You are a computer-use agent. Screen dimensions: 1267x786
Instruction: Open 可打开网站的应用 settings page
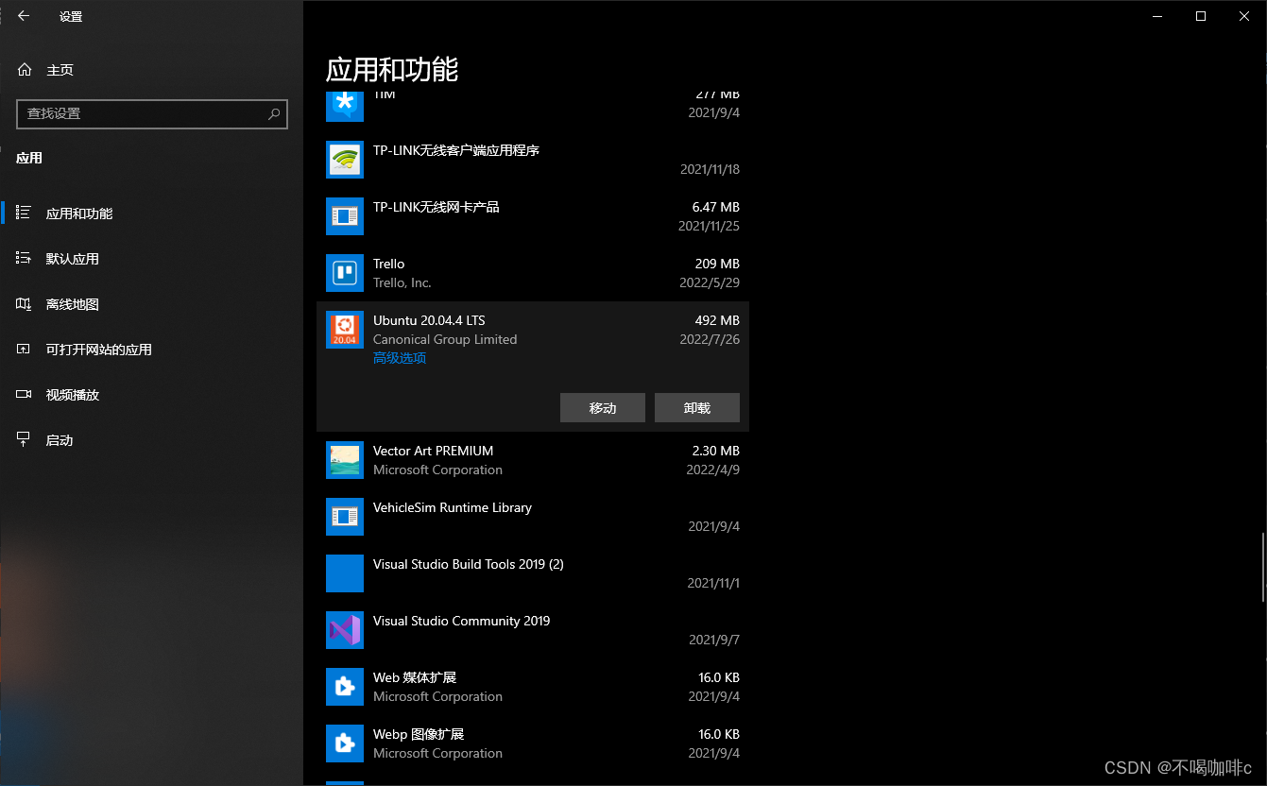tap(151, 350)
